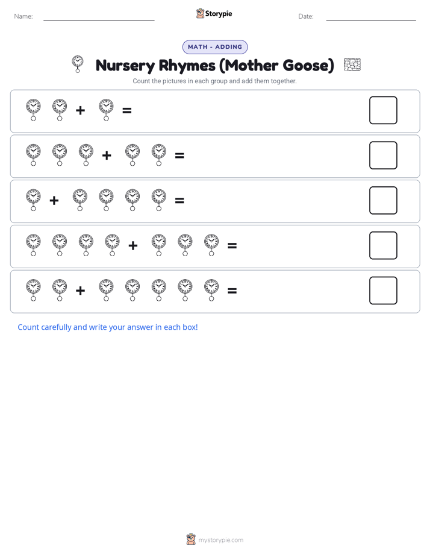
Task: Select the second row answer box
Action: click(x=383, y=156)
